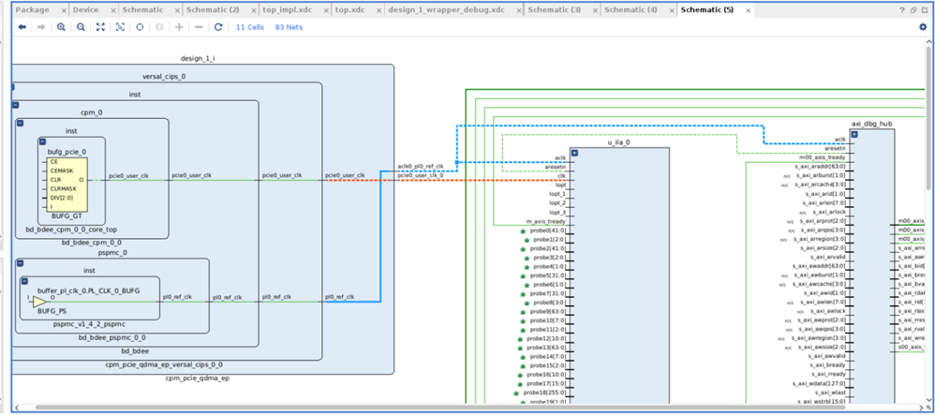This screenshot has height=415, width=935.
Task: Click the zoom fit icon
Action: [101, 27]
